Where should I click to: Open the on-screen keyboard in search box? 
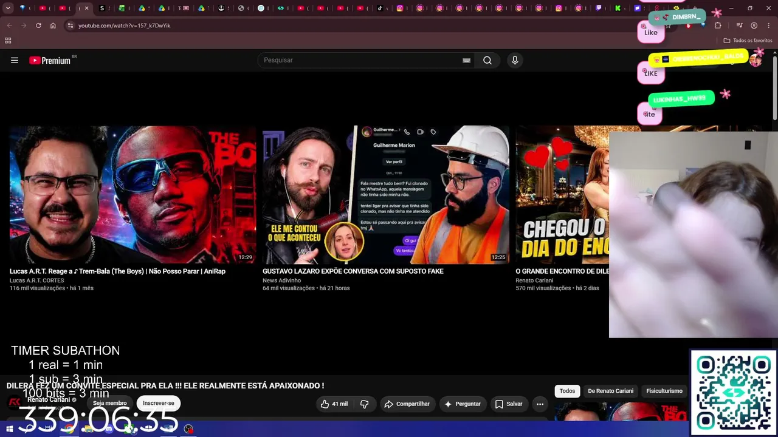[x=466, y=60]
